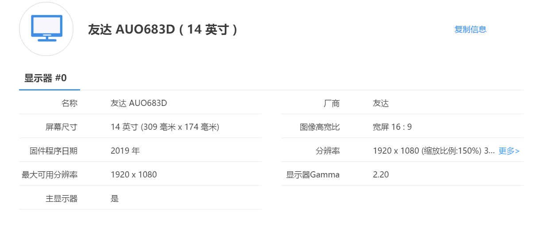
Task: Click the 名称 row value 友达 AUO683D
Action: [139, 103]
